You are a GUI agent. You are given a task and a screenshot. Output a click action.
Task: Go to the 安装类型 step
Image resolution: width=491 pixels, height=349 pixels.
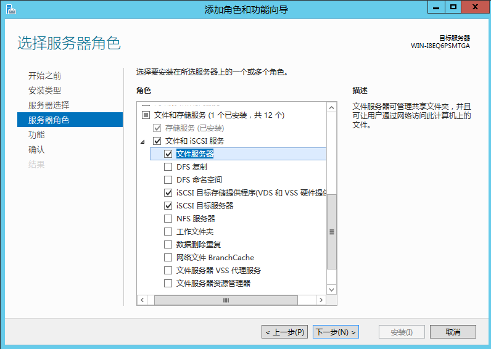[x=45, y=91]
